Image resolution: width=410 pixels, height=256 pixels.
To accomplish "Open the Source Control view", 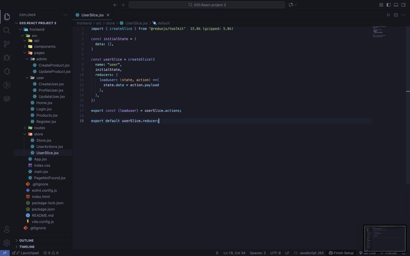I will [x=7, y=44].
